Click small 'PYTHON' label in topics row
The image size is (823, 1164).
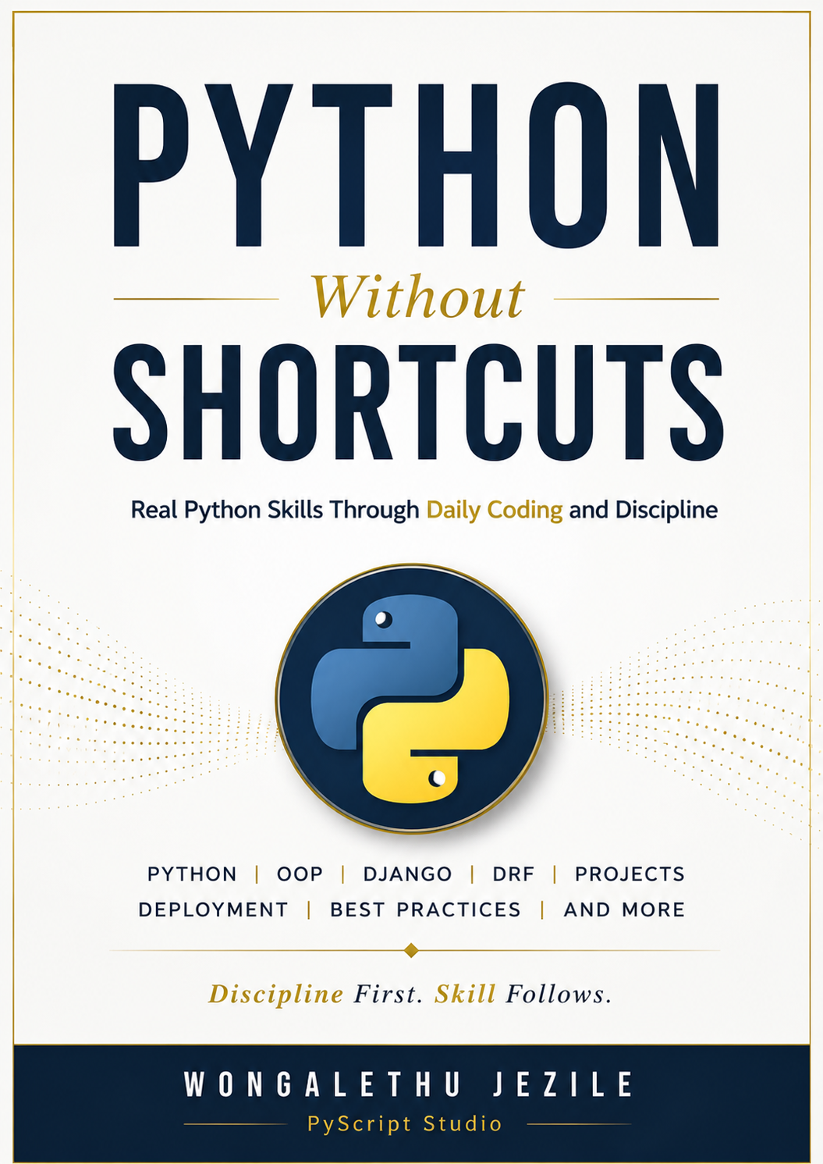click(x=192, y=874)
